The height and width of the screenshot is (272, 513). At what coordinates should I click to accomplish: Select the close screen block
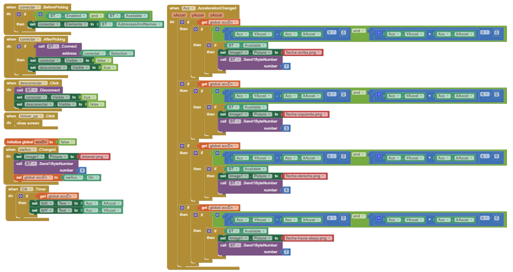coord(28,123)
